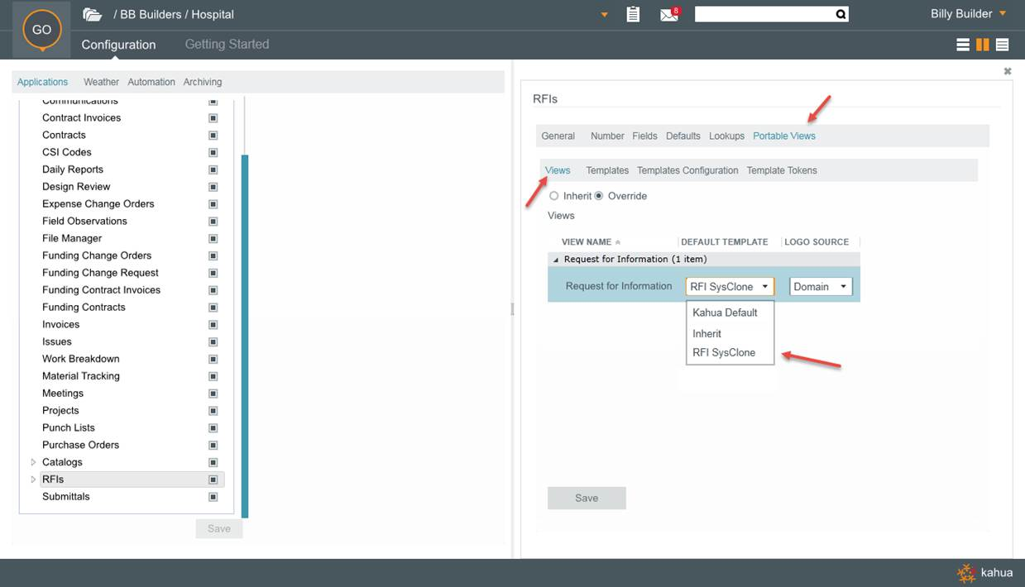The image size is (1025, 587).
Task: Open the Domain logo source dropdown
Action: 821,287
